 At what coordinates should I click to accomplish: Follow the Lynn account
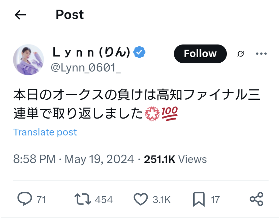(x=200, y=54)
